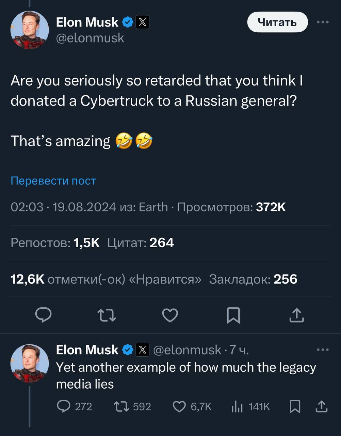Like the reply with 6,7K likes
Screen dimensions: 341x436
click(179, 406)
